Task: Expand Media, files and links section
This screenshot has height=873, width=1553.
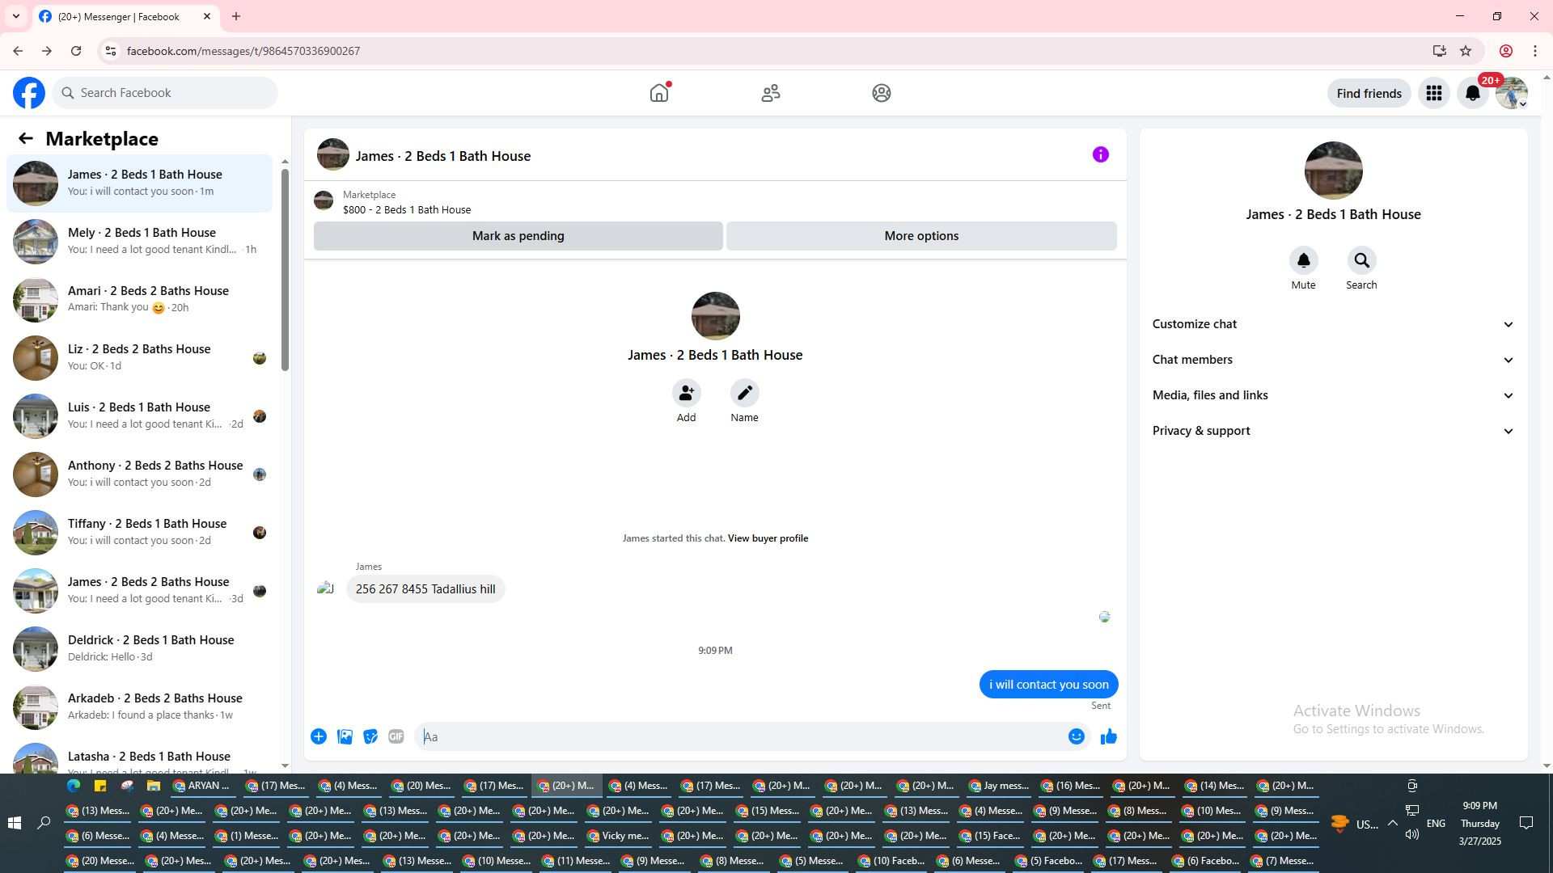Action: (x=1333, y=395)
